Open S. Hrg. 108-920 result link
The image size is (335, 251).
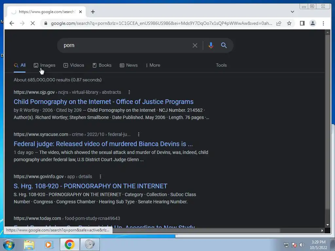(x=90, y=186)
